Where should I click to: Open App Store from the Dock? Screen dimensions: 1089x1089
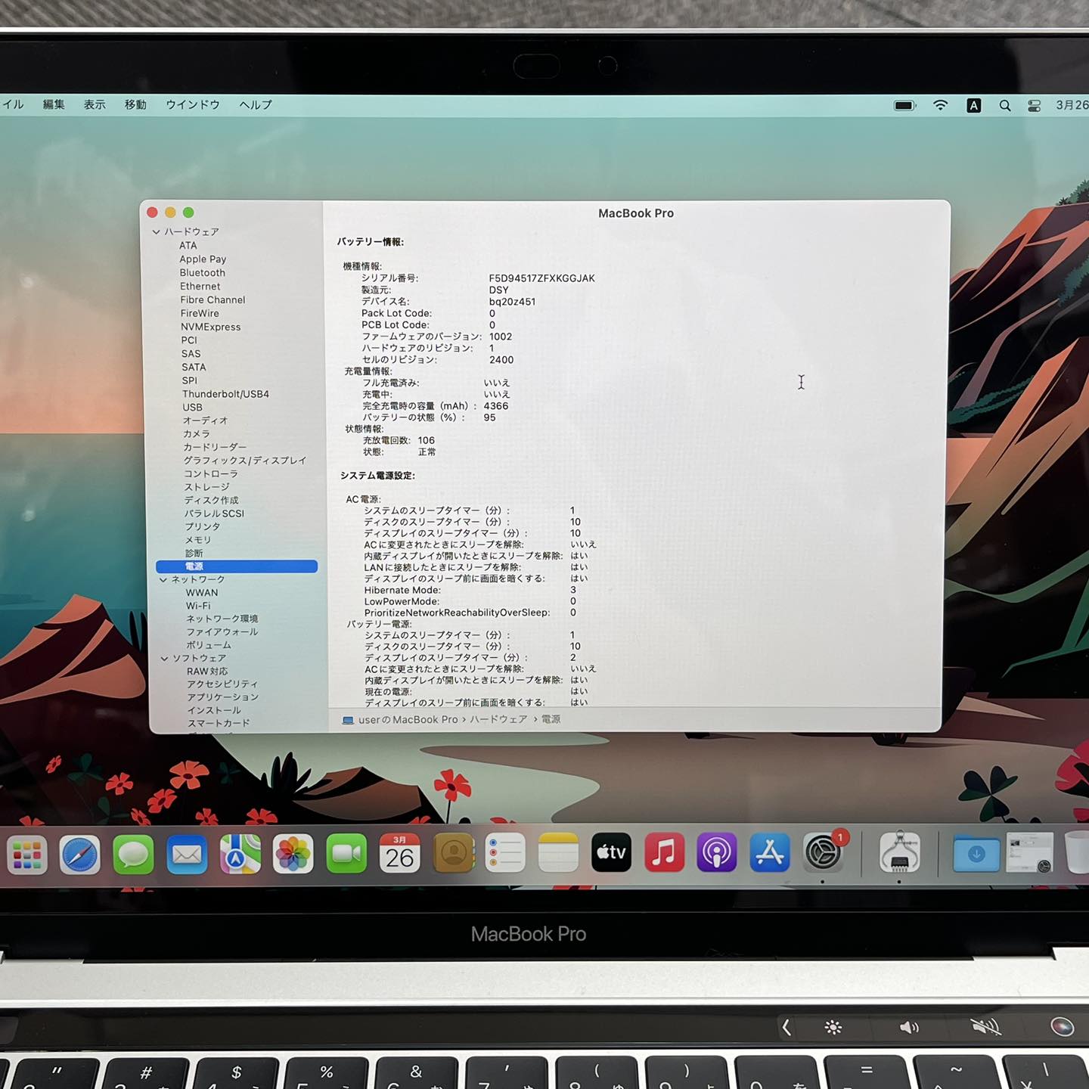[769, 853]
